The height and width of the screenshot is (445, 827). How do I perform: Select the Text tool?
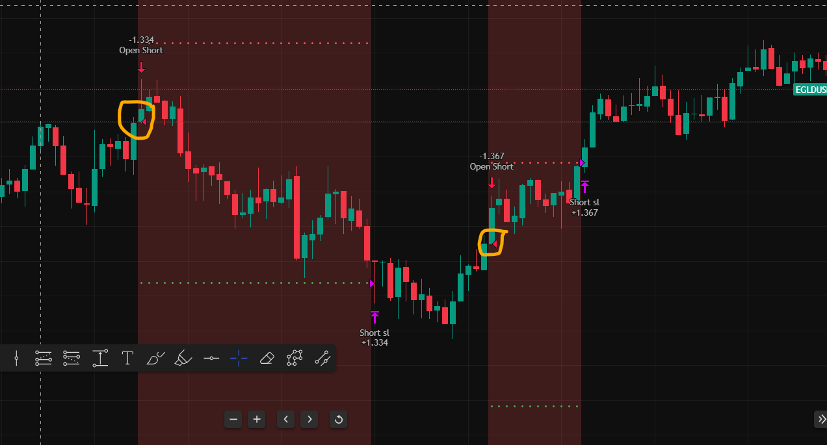pyautogui.click(x=127, y=357)
